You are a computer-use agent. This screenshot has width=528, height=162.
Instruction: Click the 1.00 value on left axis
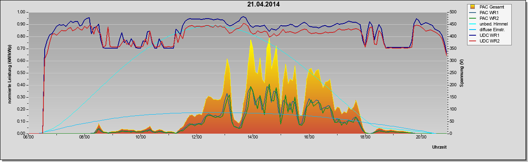[21, 12]
